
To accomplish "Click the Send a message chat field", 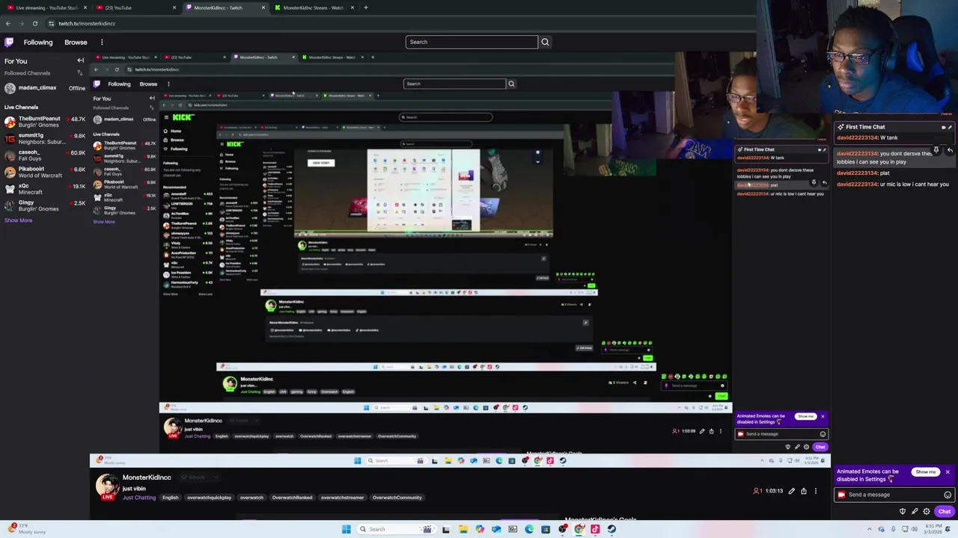I will pyautogui.click(x=894, y=495).
